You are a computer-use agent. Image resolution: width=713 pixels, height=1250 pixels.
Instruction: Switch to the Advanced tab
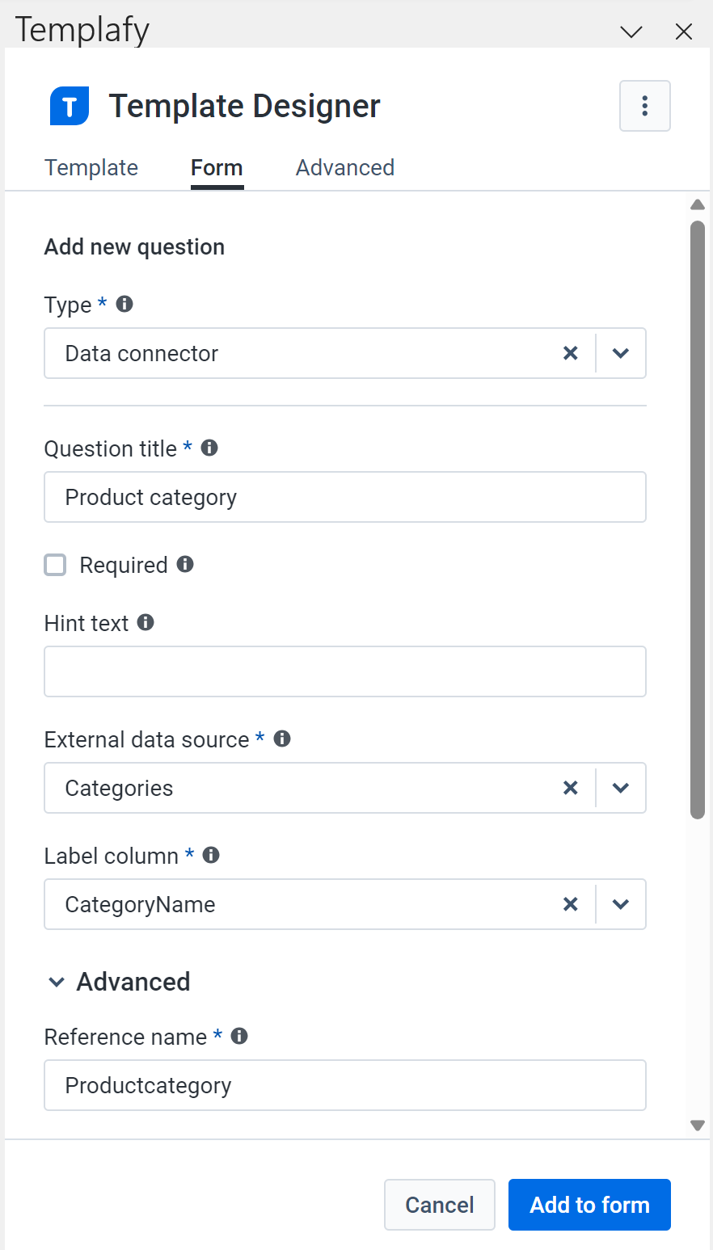[345, 168]
